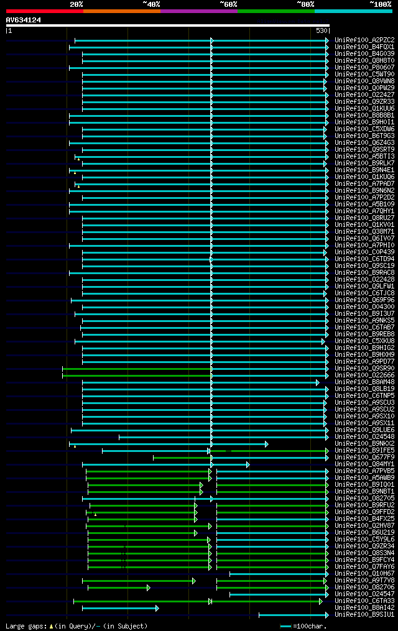Screen dimensions: 398x631
Task: Select the UniRef100_C6TA33 label
Action: [x=364, y=601]
